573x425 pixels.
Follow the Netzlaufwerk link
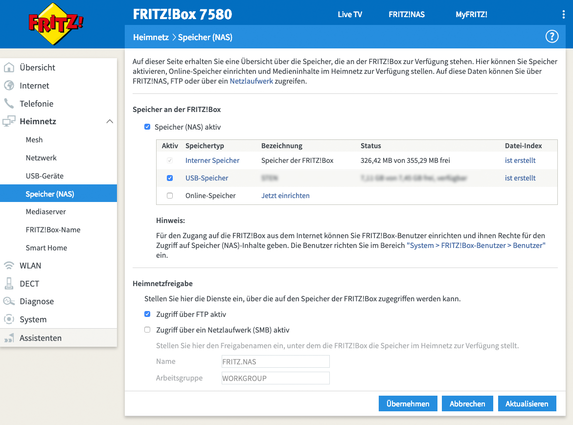252,81
